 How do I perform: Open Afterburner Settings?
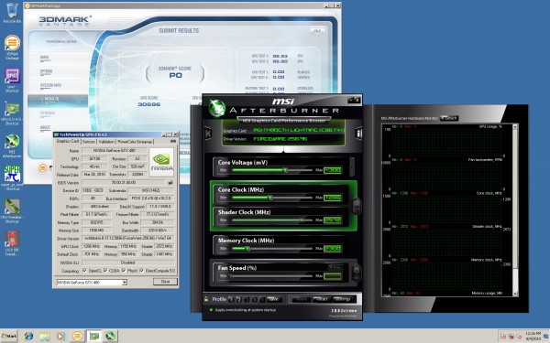click(342, 299)
